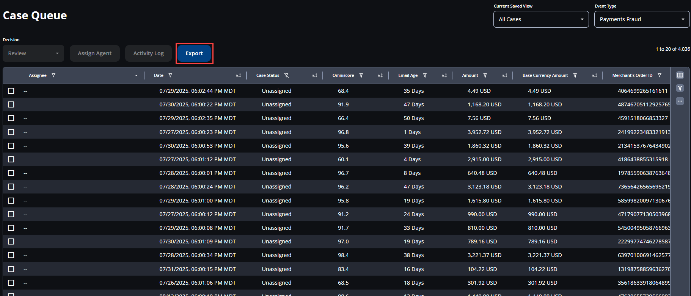Sort by the Omniscore sort icon

click(380, 75)
